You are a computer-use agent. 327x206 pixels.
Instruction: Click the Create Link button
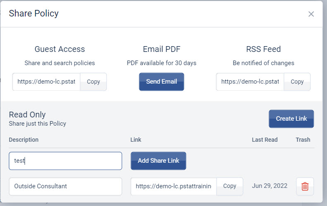pos(291,119)
